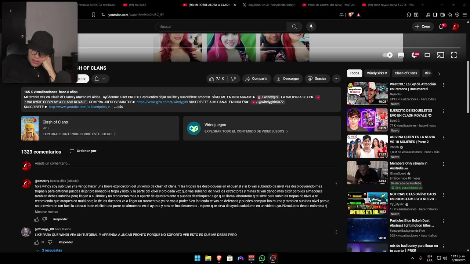Viewport: 470px width, 264px height.
Task: Cast video to a TV
Action: tap(440, 55)
